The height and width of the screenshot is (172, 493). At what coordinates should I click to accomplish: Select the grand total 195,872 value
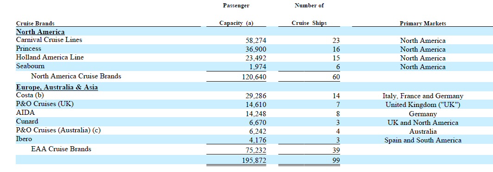254,160
